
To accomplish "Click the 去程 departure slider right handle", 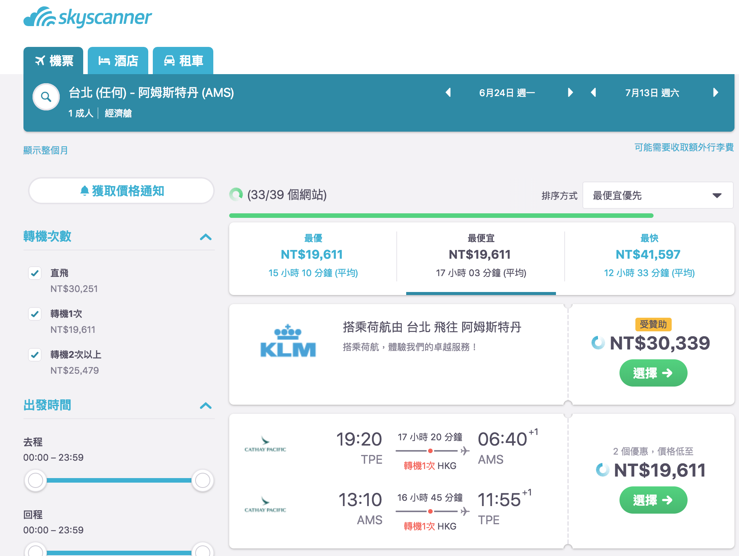I will pos(203,480).
